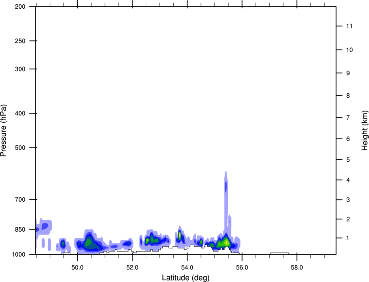Screen dimensions: 369x282
Task: Click the green spot near 54.5 degrees latitude
Action: pos(201,242)
